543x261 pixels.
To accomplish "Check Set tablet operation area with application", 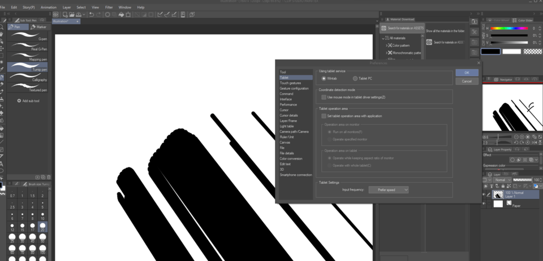I will [324, 116].
